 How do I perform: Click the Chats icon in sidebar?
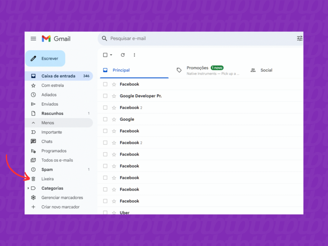click(33, 141)
